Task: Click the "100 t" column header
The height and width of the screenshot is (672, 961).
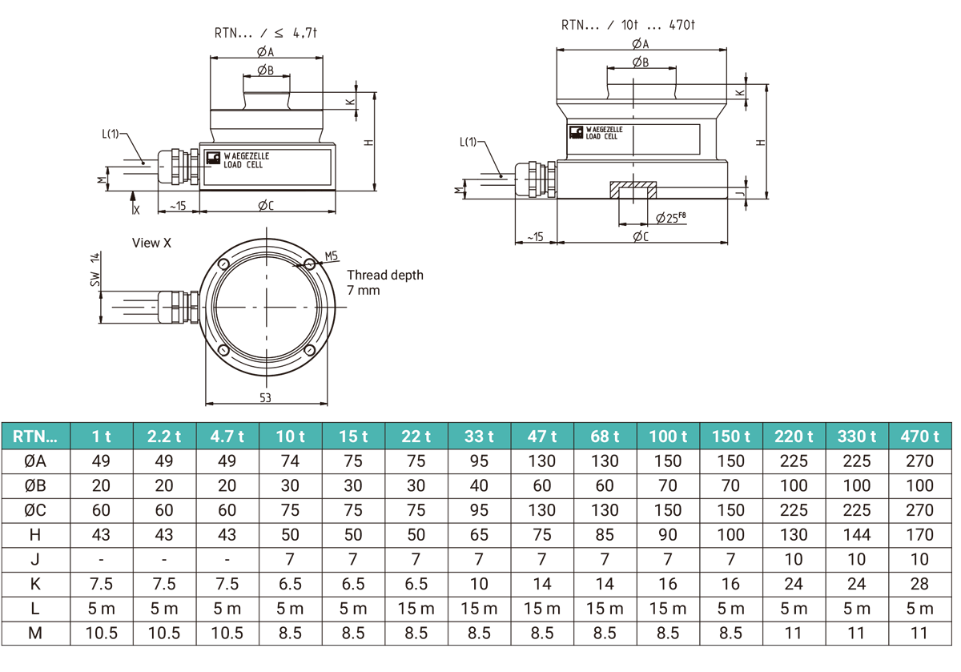Action: [668, 437]
